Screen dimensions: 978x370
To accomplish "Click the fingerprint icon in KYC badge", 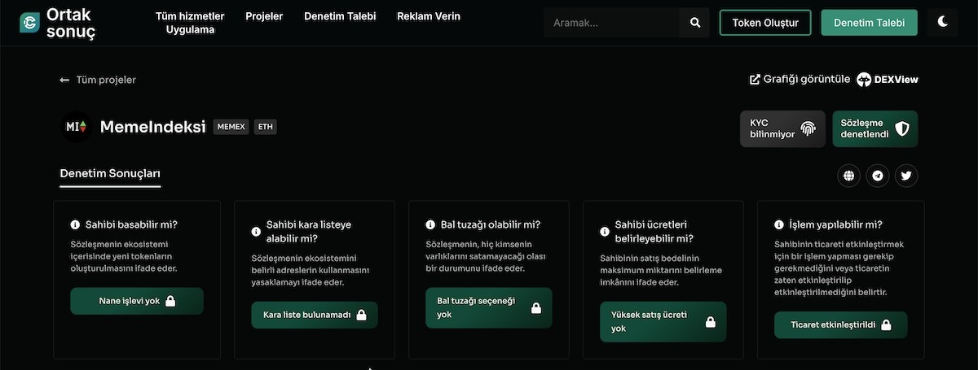I will 808,128.
